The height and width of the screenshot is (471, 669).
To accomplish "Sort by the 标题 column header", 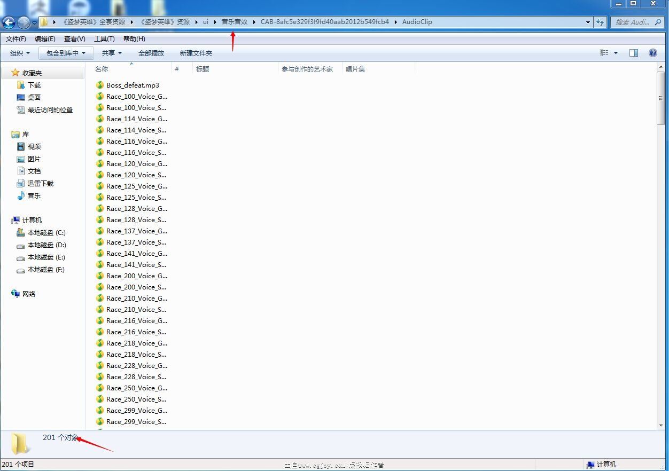I will click(236, 69).
